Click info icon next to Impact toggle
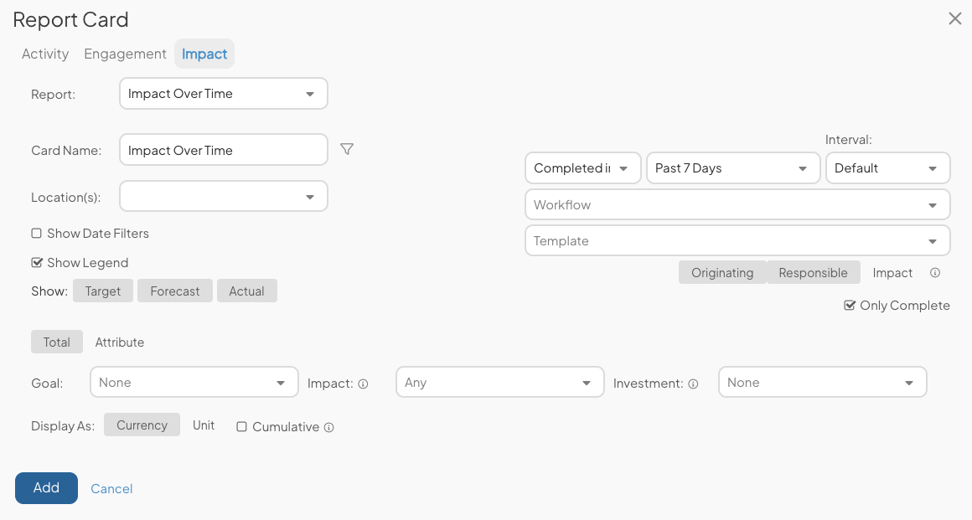This screenshot has width=972, height=520. point(935,273)
